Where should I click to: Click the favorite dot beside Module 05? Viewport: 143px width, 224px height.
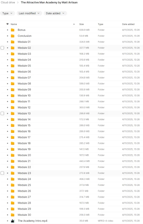click(x=7, y=66)
